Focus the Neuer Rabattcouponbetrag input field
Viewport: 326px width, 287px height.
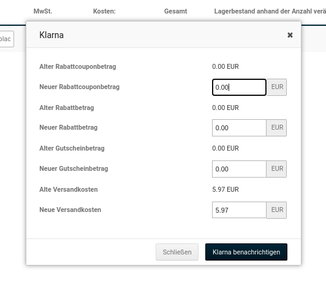(239, 87)
